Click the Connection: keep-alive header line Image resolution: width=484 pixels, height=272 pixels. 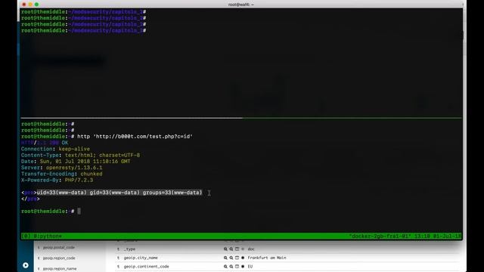(55, 149)
